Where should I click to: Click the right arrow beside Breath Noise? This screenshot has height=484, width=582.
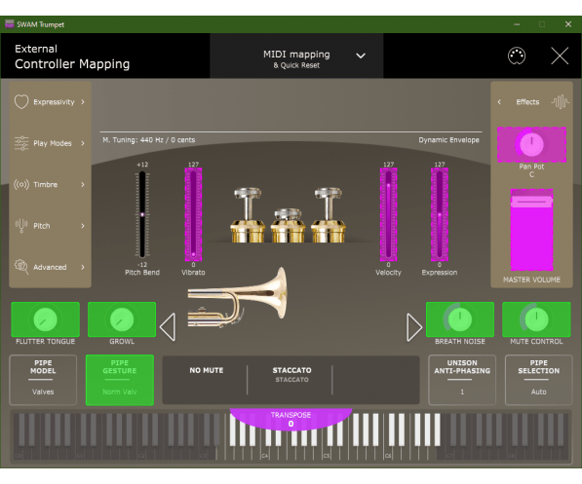pyautogui.click(x=414, y=327)
